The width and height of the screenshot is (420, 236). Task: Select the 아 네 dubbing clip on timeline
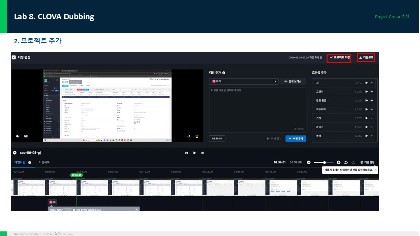point(52,202)
